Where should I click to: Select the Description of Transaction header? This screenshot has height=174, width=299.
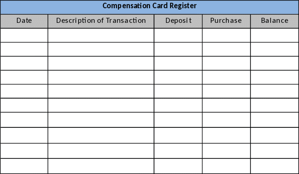pos(101,21)
